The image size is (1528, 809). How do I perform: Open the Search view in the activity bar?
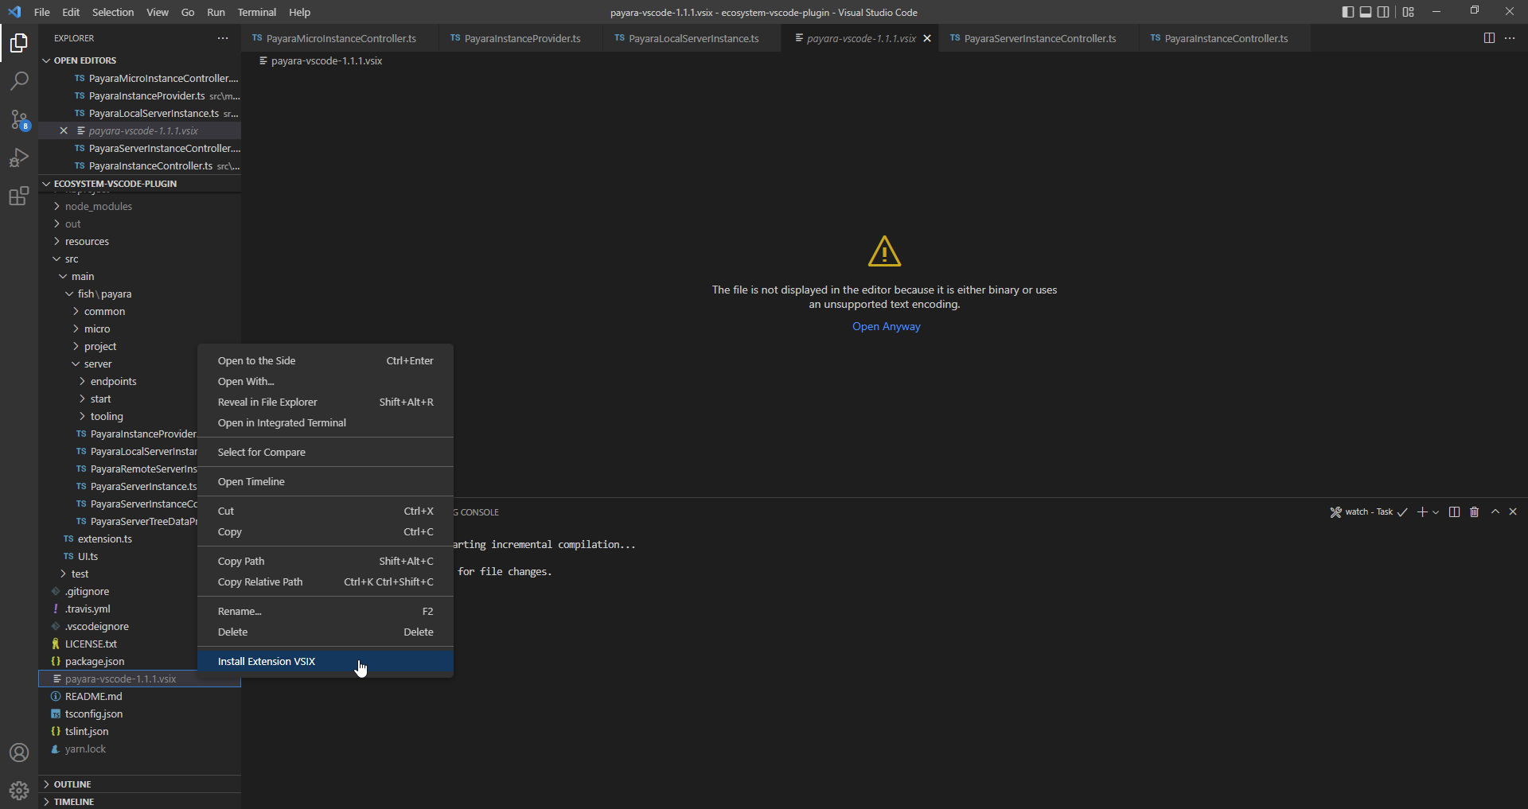[18, 80]
